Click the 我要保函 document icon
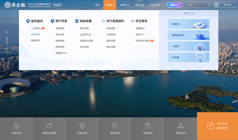 tap(148, 126)
